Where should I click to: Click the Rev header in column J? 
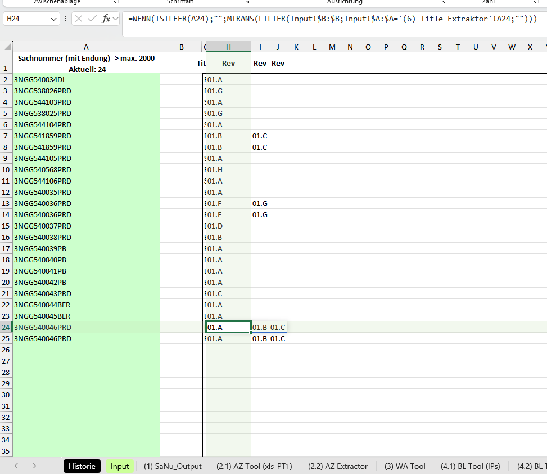pyautogui.click(x=278, y=63)
